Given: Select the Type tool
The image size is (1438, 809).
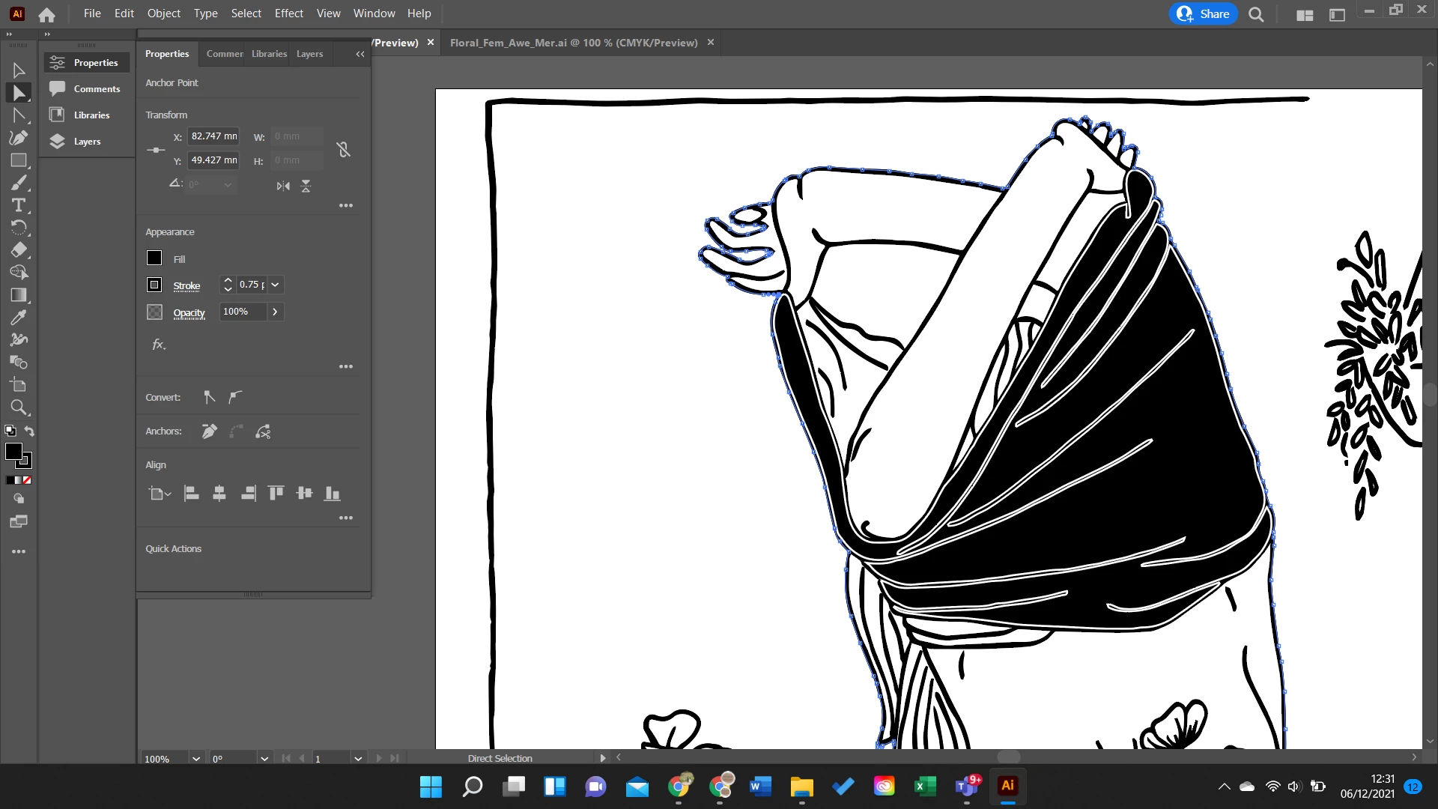Looking at the screenshot, I should [x=19, y=205].
